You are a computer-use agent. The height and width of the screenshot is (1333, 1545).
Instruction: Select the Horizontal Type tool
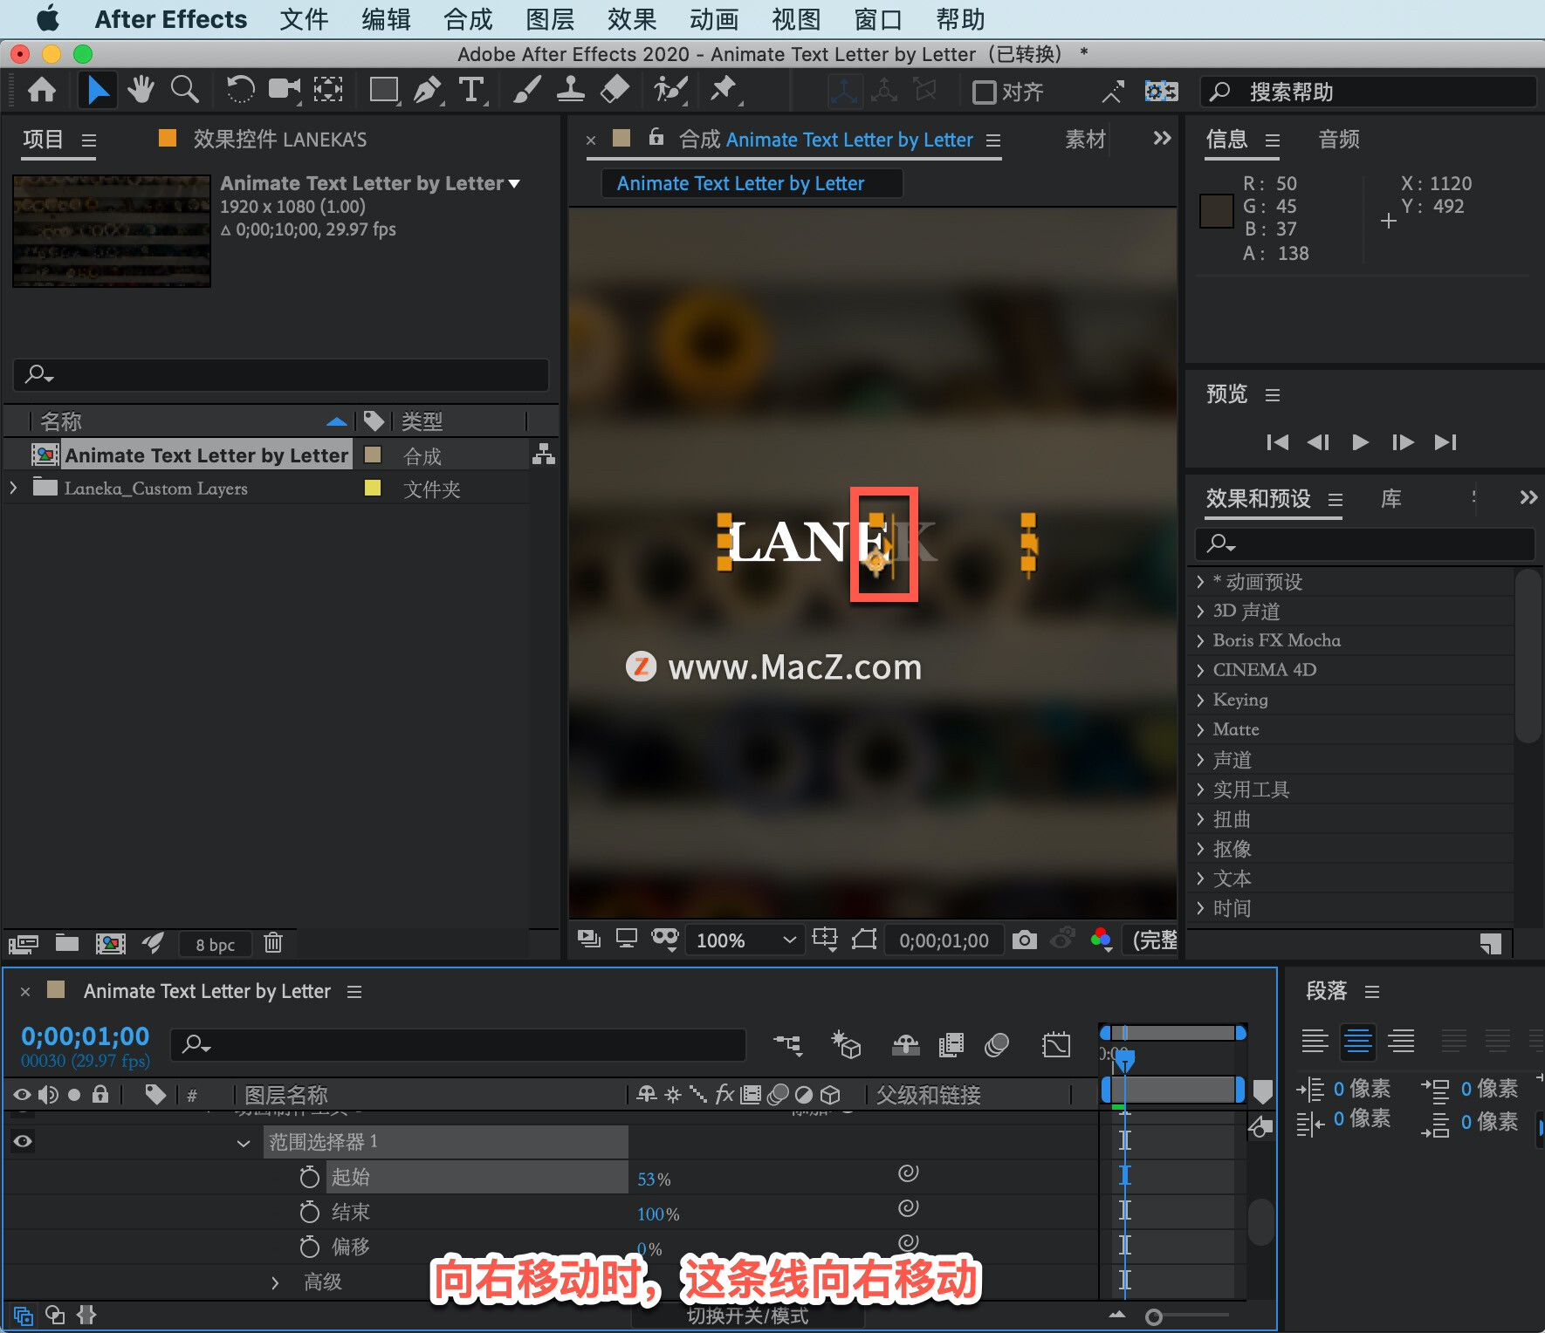[x=471, y=90]
